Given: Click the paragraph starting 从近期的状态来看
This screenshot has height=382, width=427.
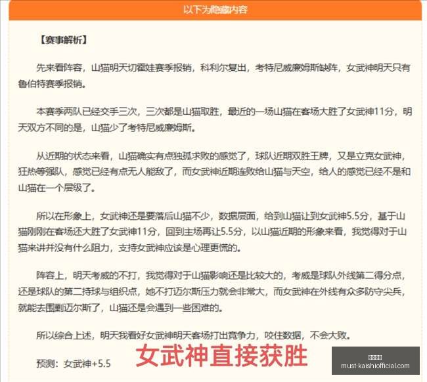Looking at the screenshot, I should 214,172.
